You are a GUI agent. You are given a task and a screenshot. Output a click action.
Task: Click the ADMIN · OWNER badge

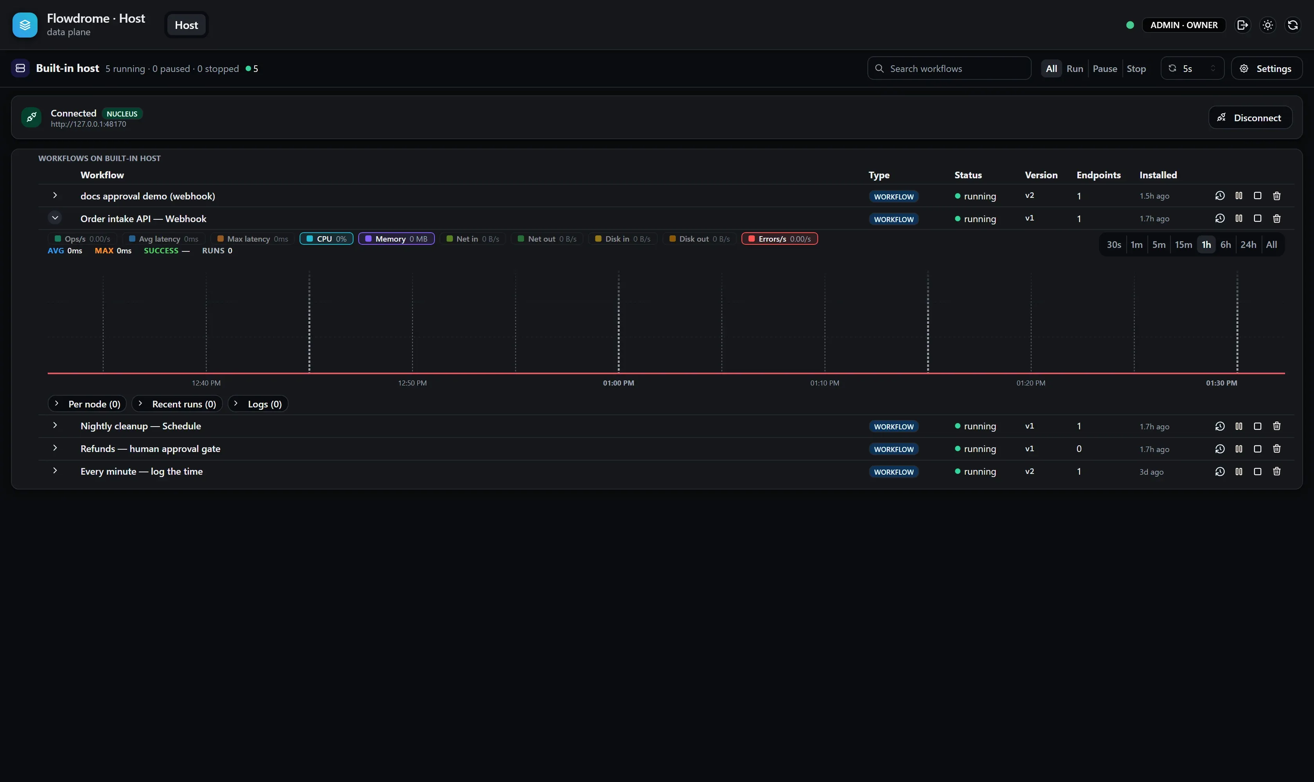pyautogui.click(x=1184, y=25)
